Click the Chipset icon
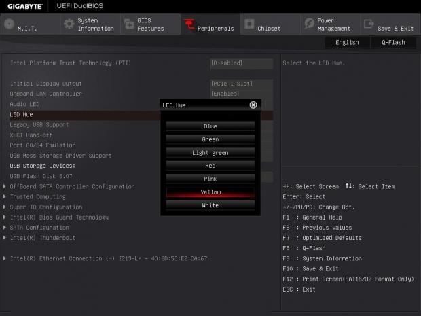Screen dimensions: 421x316 click(x=249, y=24)
